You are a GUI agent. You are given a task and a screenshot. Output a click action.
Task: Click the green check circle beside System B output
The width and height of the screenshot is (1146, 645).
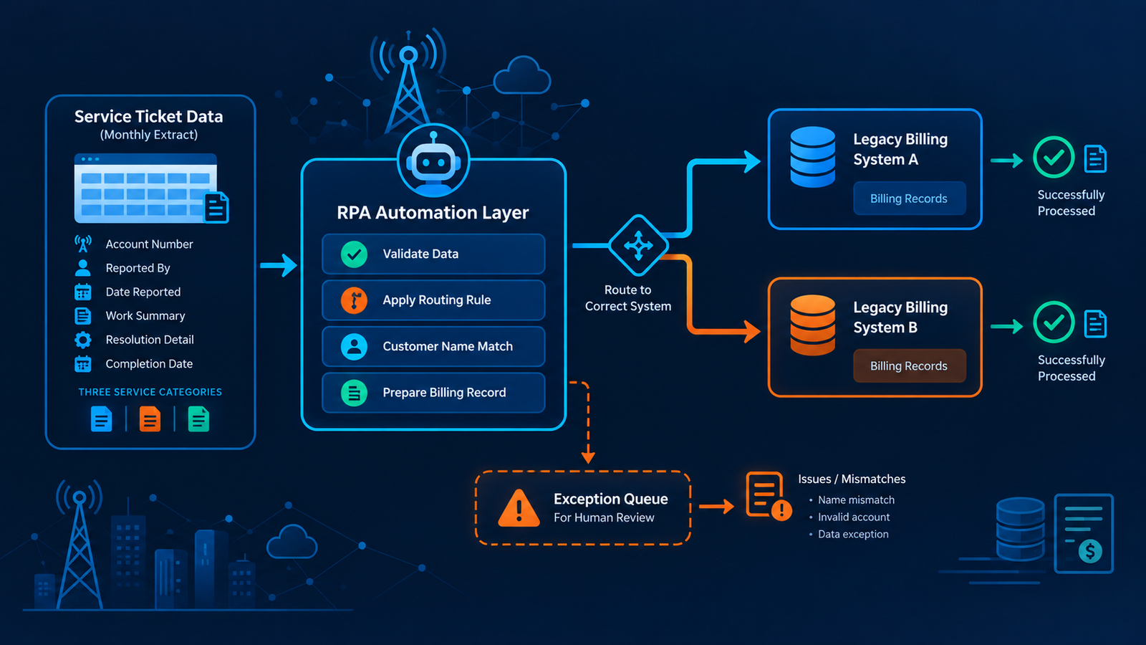(x=1054, y=322)
